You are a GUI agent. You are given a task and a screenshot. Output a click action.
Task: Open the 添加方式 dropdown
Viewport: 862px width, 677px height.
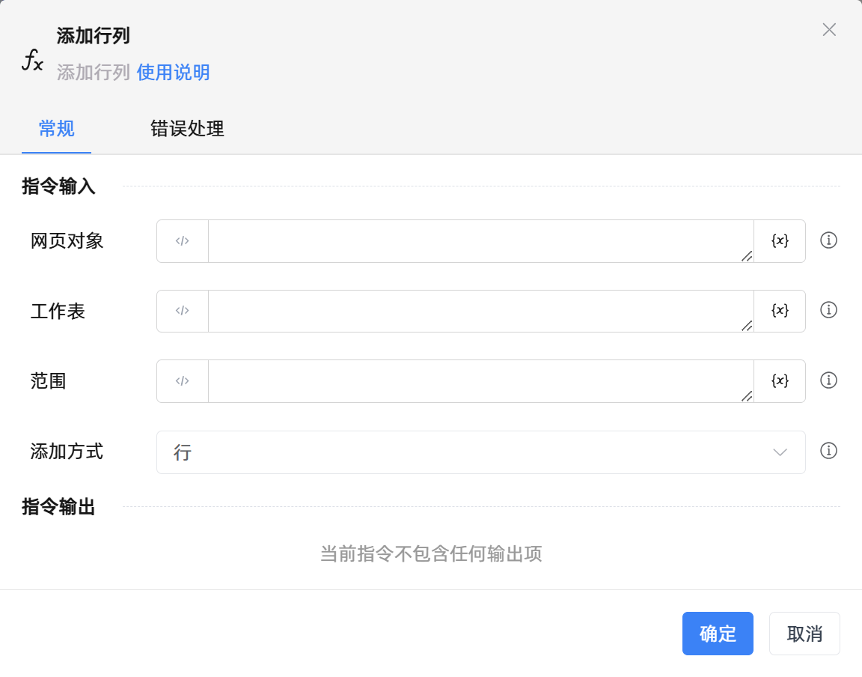coord(480,452)
